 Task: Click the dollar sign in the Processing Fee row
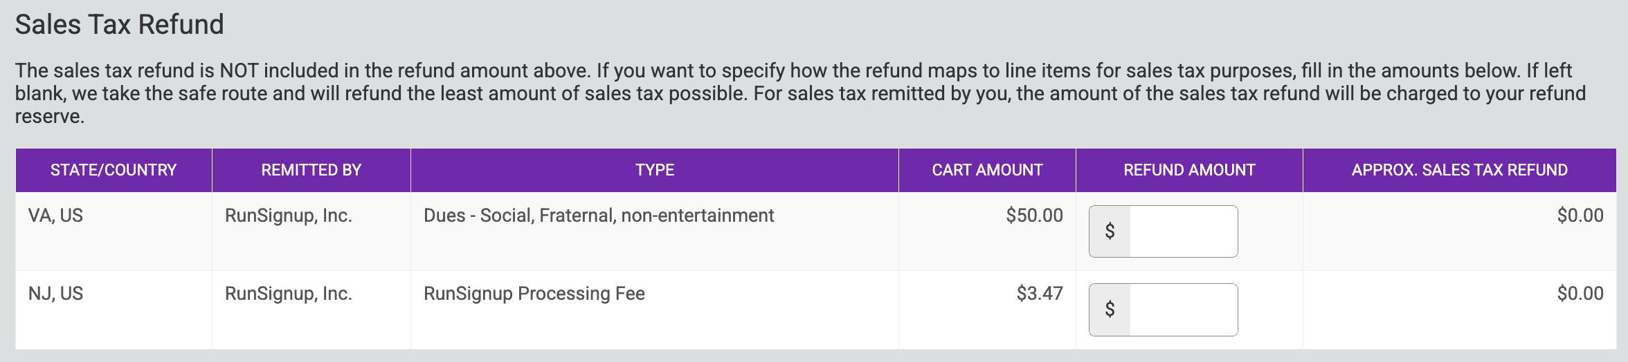[x=1110, y=309]
